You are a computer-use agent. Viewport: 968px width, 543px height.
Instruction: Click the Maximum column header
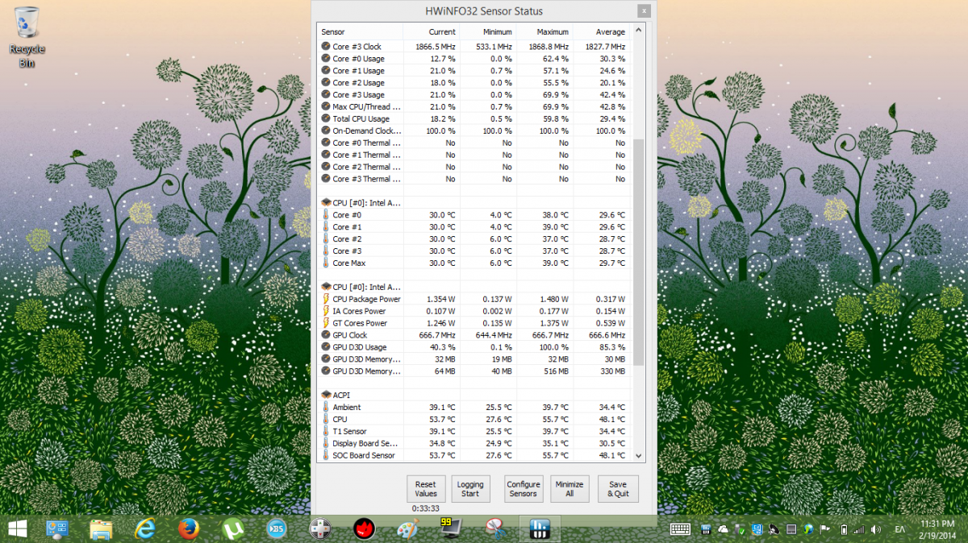(x=544, y=32)
